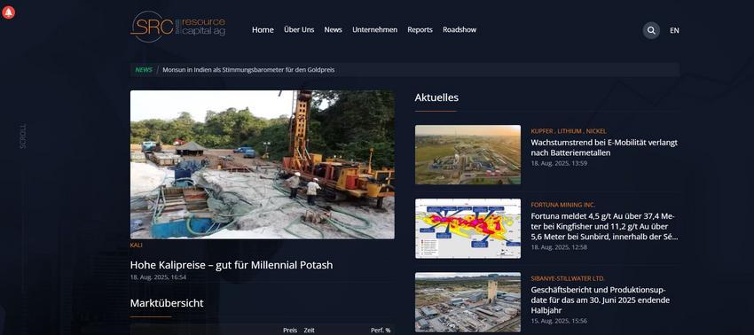Open the Roadshow menu item

pos(459,30)
